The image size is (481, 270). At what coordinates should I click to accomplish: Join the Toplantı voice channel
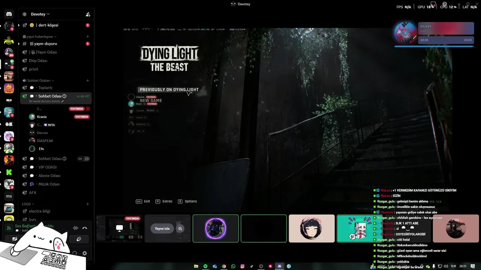[x=56, y=88]
